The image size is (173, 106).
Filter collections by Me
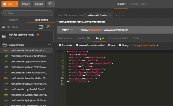pos(8,27)
